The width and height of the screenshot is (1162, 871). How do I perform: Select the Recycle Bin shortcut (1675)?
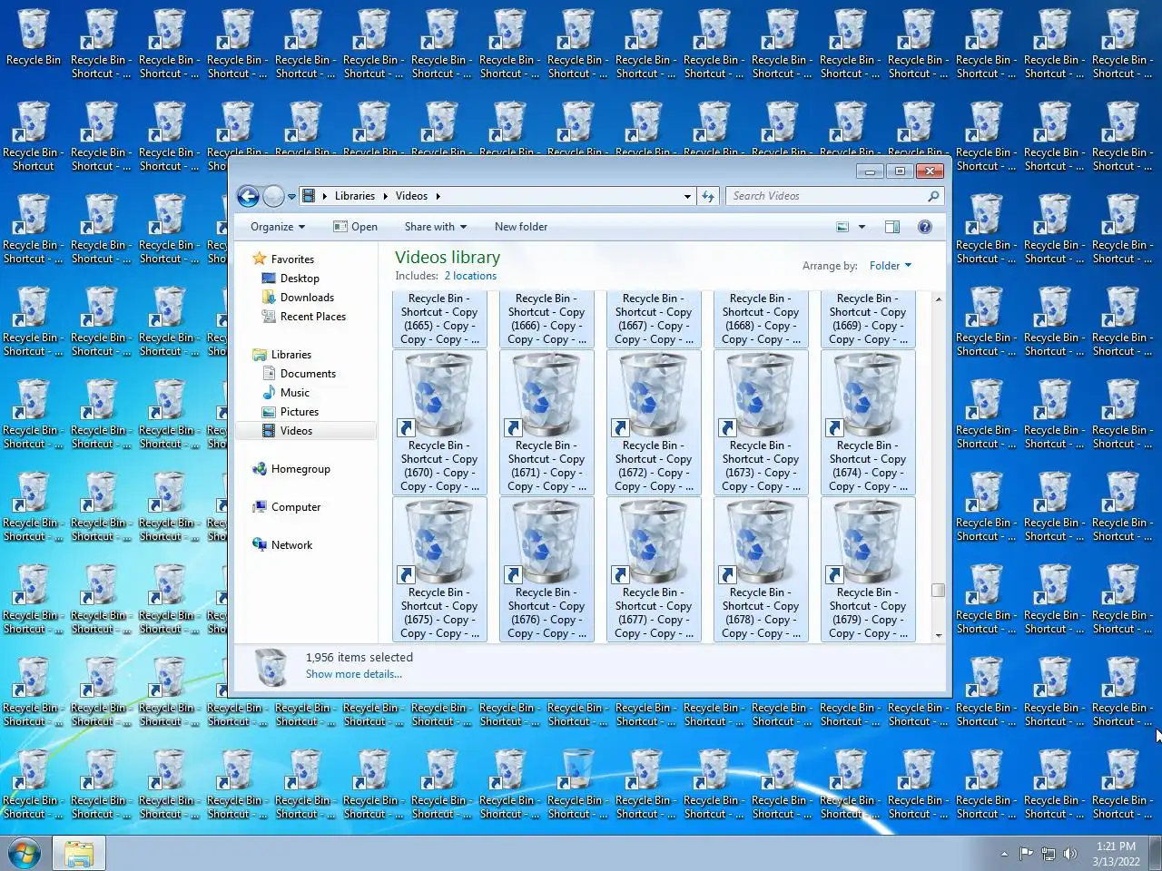(439, 569)
